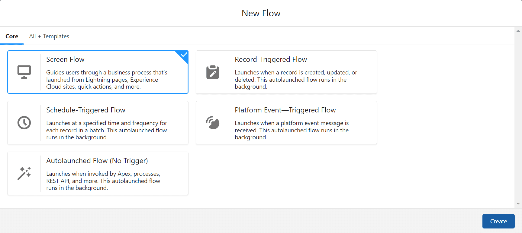522x233 pixels.
Task: Click the Record-Triggered Flow description text
Action: (296, 80)
